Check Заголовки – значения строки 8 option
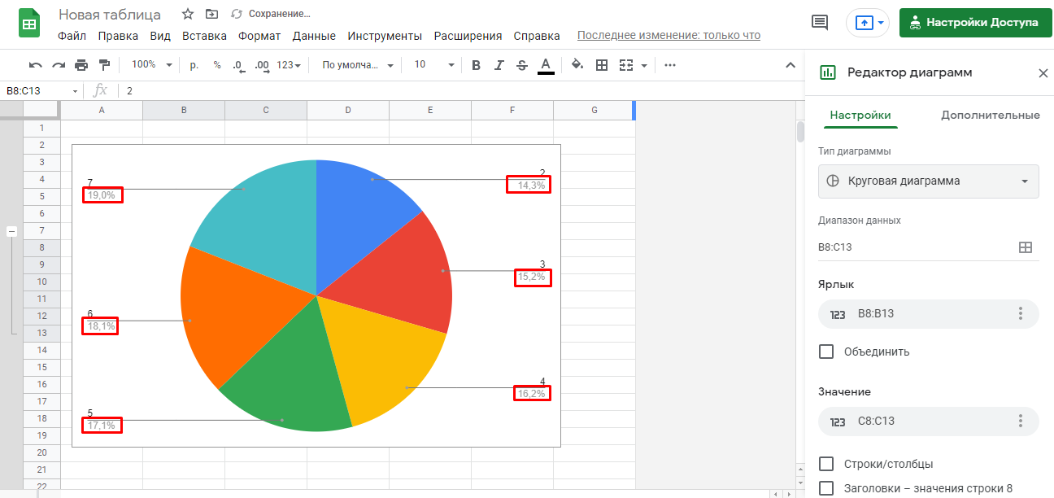Viewport: 1054px width, 498px height. 826,488
